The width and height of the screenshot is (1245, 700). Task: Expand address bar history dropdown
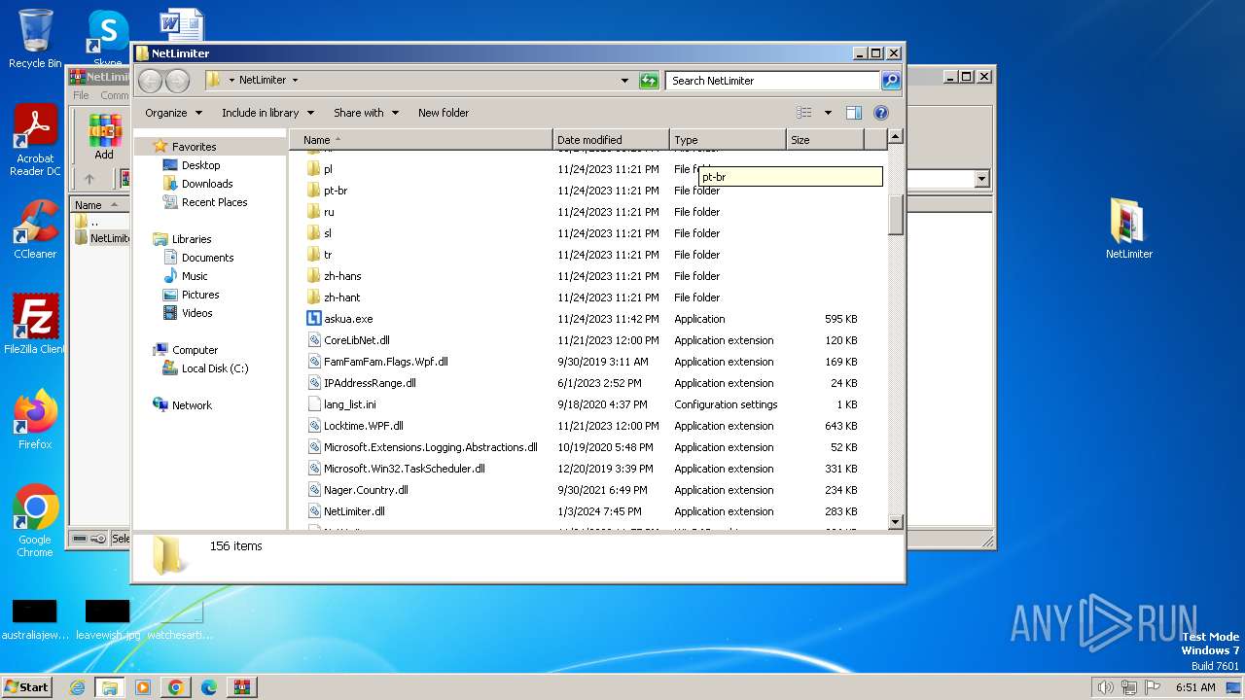tap(624, 81)
